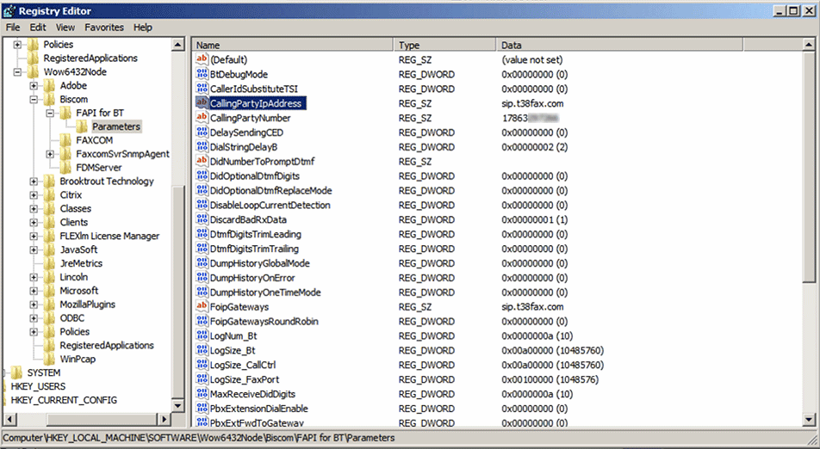The height and width of the screenshot is (449, 820).
Task: Open the Favorites menu
Action: 104,28
